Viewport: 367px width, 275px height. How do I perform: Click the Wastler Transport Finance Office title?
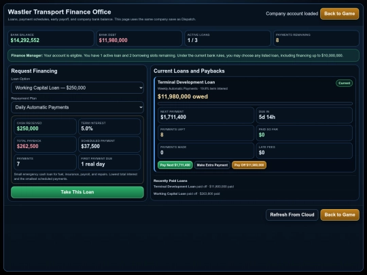59,12
